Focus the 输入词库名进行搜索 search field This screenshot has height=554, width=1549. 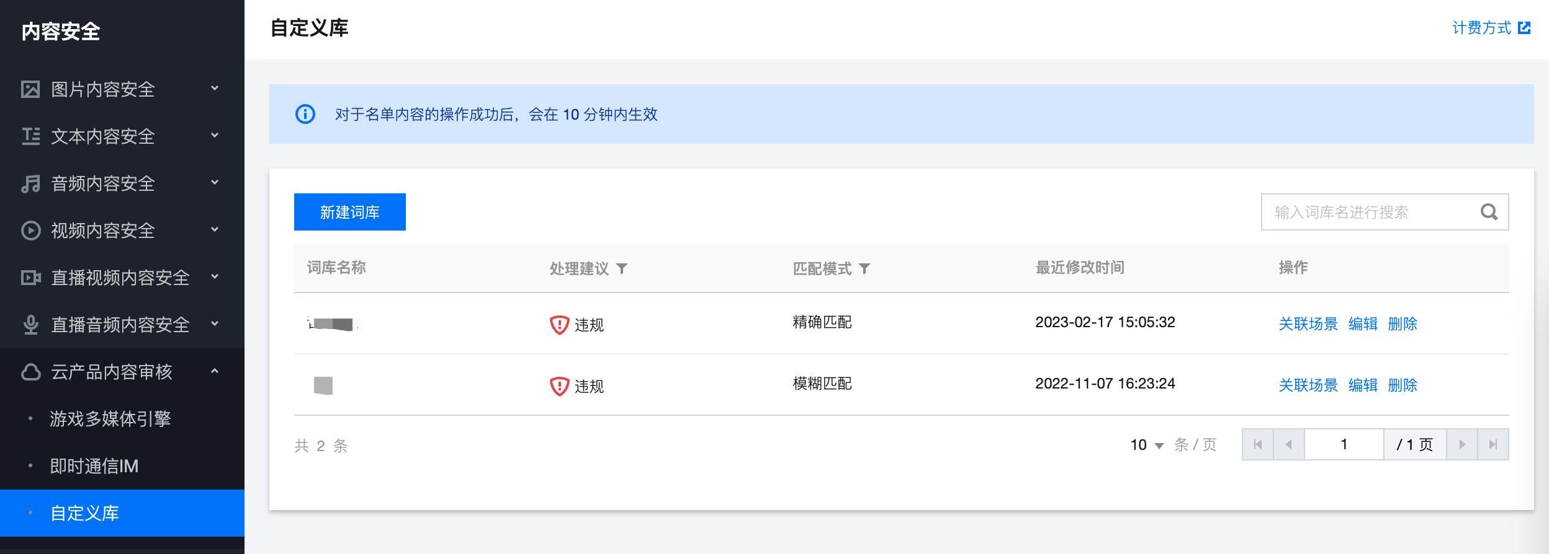tap(1368, 212)
